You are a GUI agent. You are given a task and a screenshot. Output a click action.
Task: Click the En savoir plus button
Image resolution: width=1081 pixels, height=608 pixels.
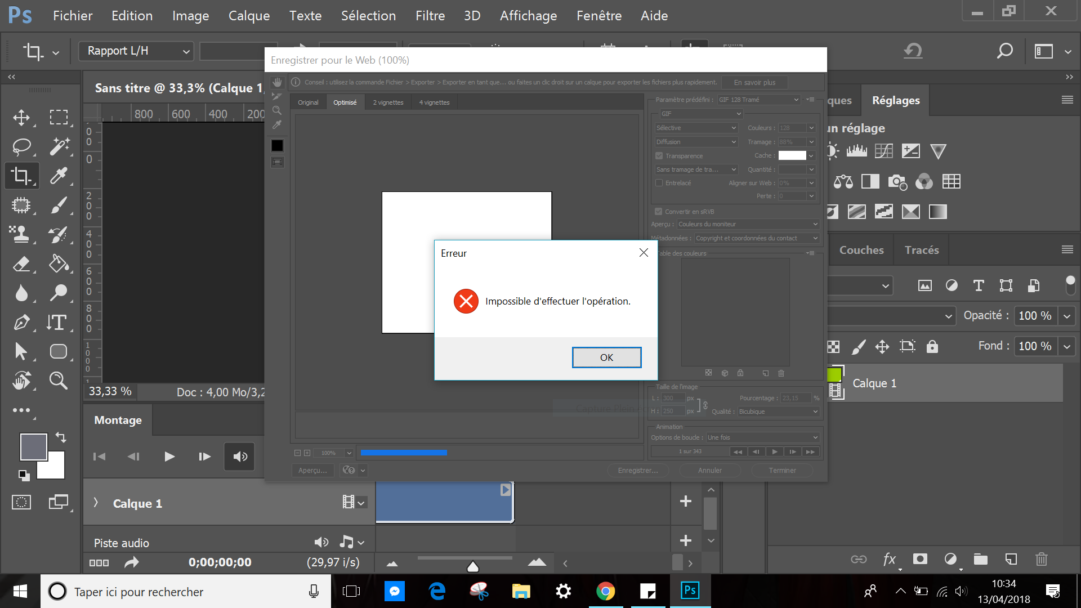coord(754,82)
